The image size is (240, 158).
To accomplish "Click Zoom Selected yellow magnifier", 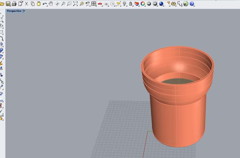I will (x=82, y=4).
